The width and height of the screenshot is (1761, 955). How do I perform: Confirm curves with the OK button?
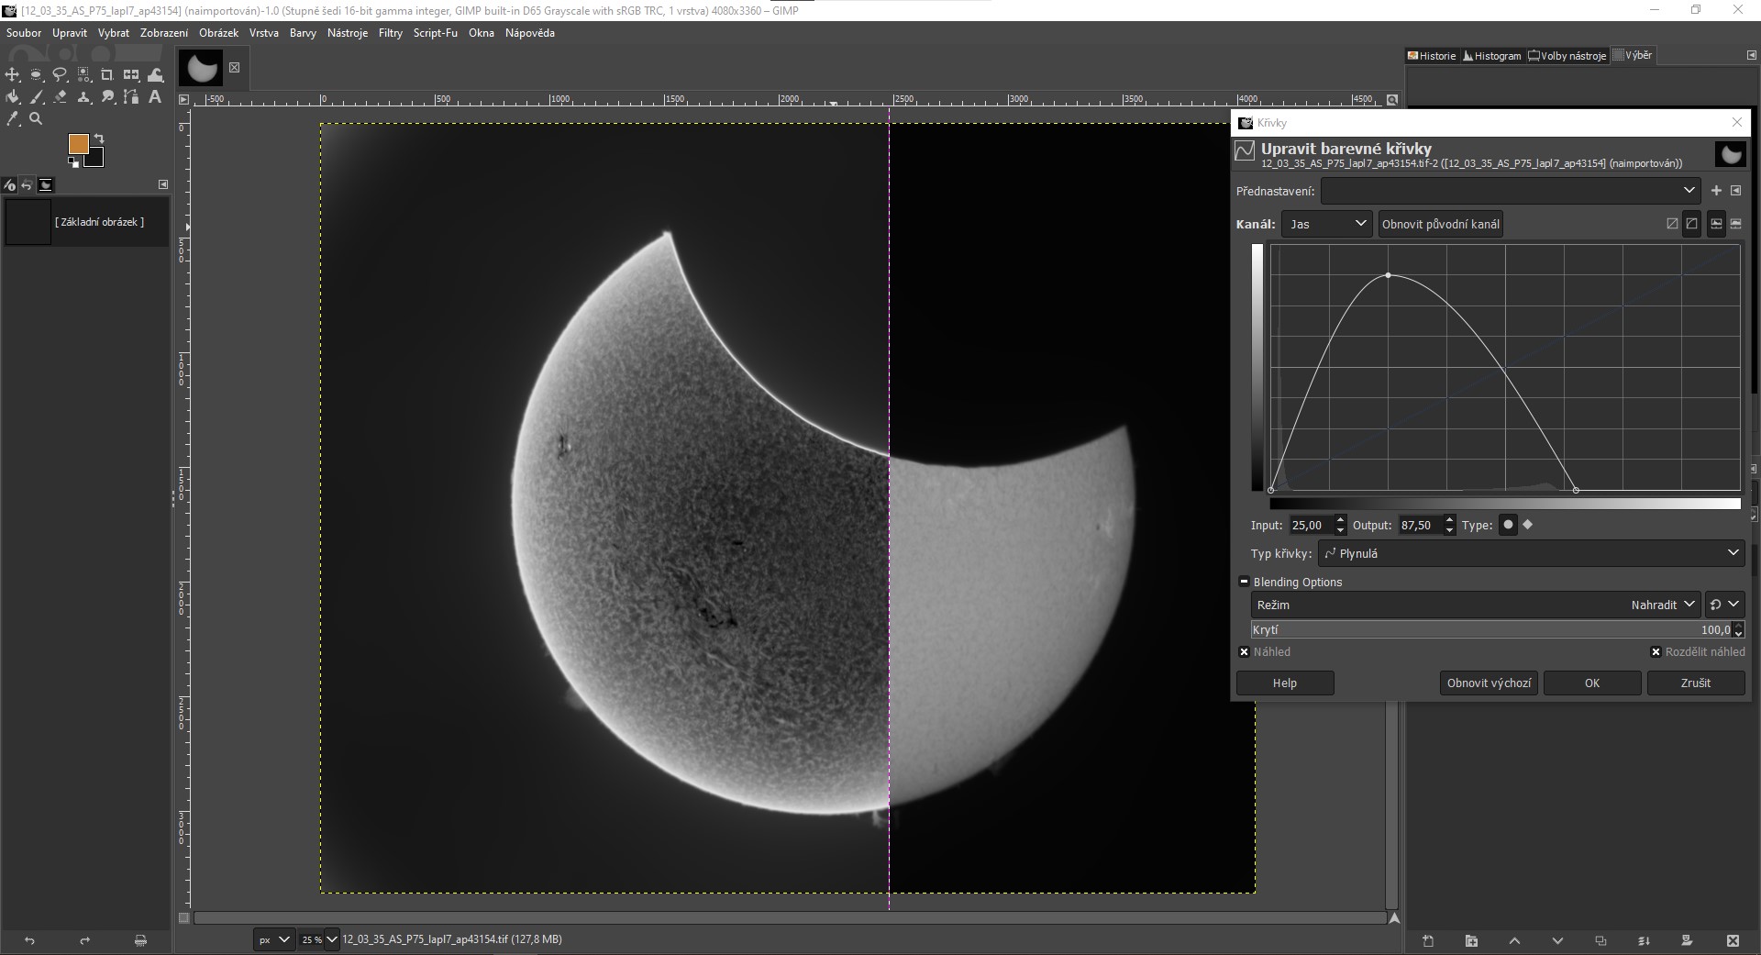(x=1591, y=683)
